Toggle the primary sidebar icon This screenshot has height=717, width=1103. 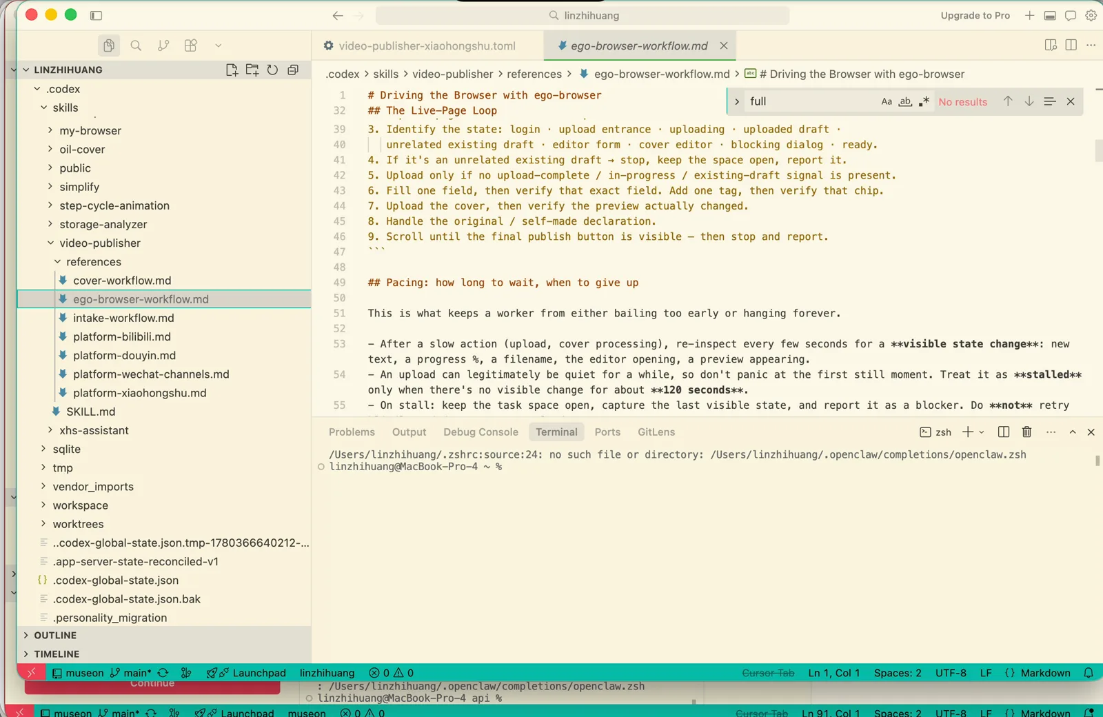[x=97, y=15]
